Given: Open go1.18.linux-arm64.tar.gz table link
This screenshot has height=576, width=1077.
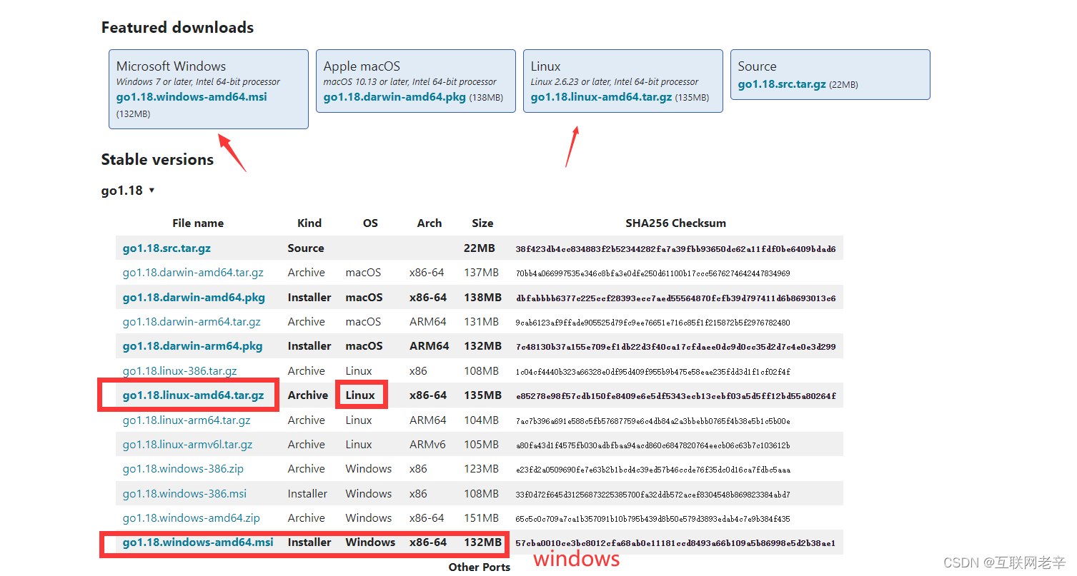Looking at the screenshot, I should point(187,420).
